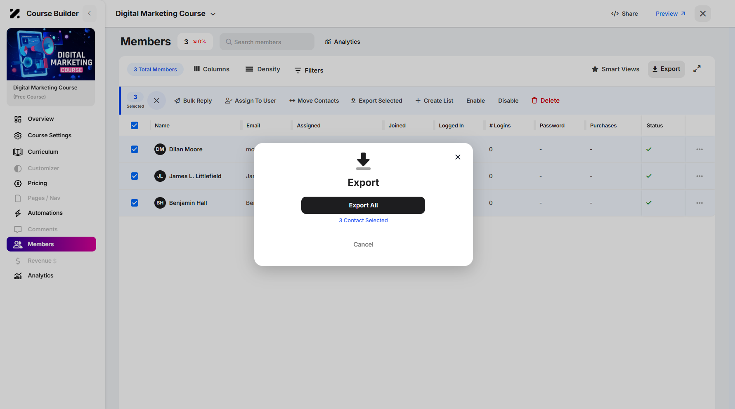Image resolution: width=735 pixels, height=409 pixels.
Task: Uncheck Benjamin Hall's row checkbox
Action: [135, 203]
